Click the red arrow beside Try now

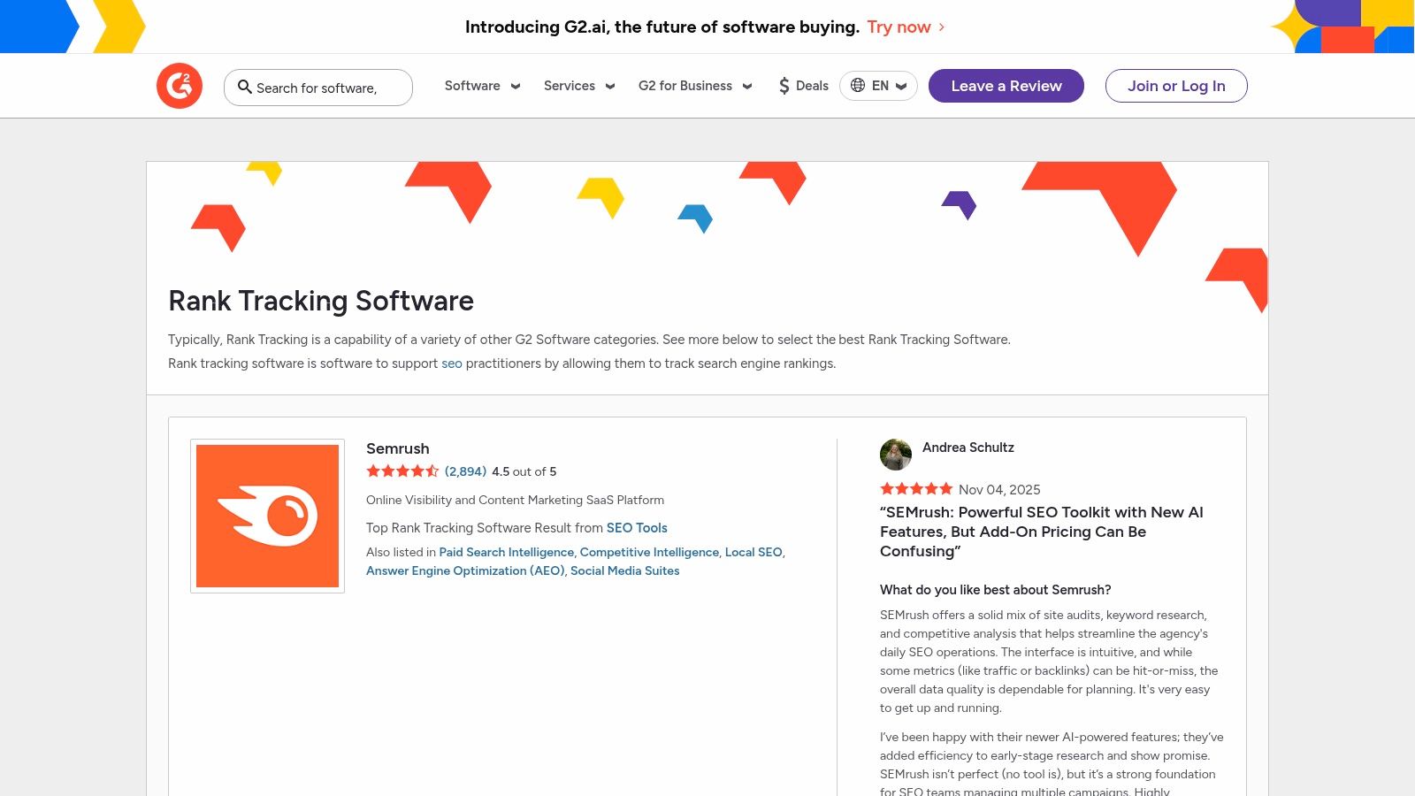(940, 27)
